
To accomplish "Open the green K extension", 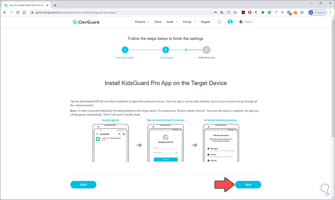I will point(269,12).
